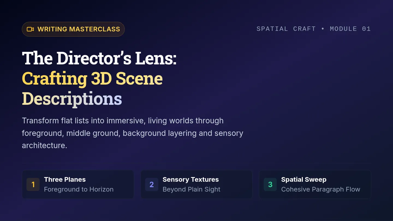Click the heading 'The Director's Lens:'
Screen dimensions: 393x221
click(99, 58)
